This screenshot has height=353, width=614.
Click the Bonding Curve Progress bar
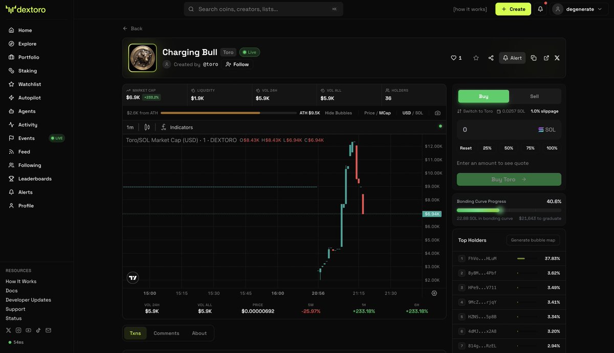tap(509, 210)
